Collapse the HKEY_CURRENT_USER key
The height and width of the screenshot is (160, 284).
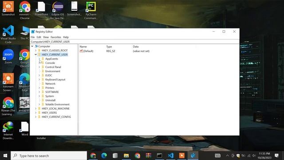coord(35,55)
